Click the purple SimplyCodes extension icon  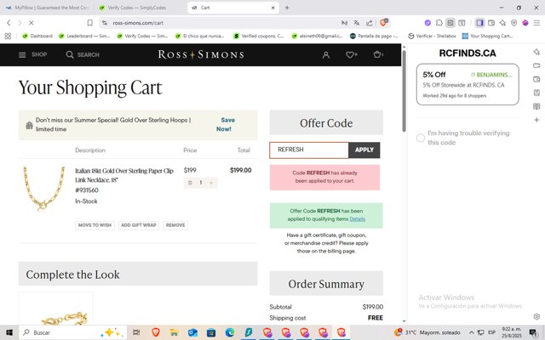(x=427, y=23)
